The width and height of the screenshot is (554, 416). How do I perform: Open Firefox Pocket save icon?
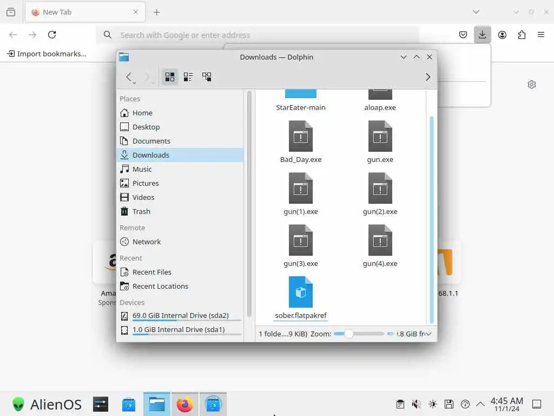pyautogui.click(x=463, y=35)
